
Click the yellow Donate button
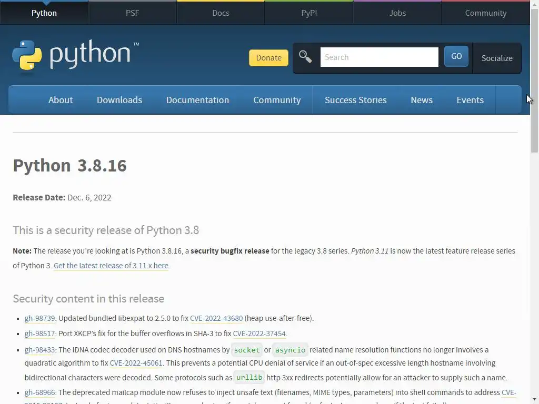click(268, 58)
